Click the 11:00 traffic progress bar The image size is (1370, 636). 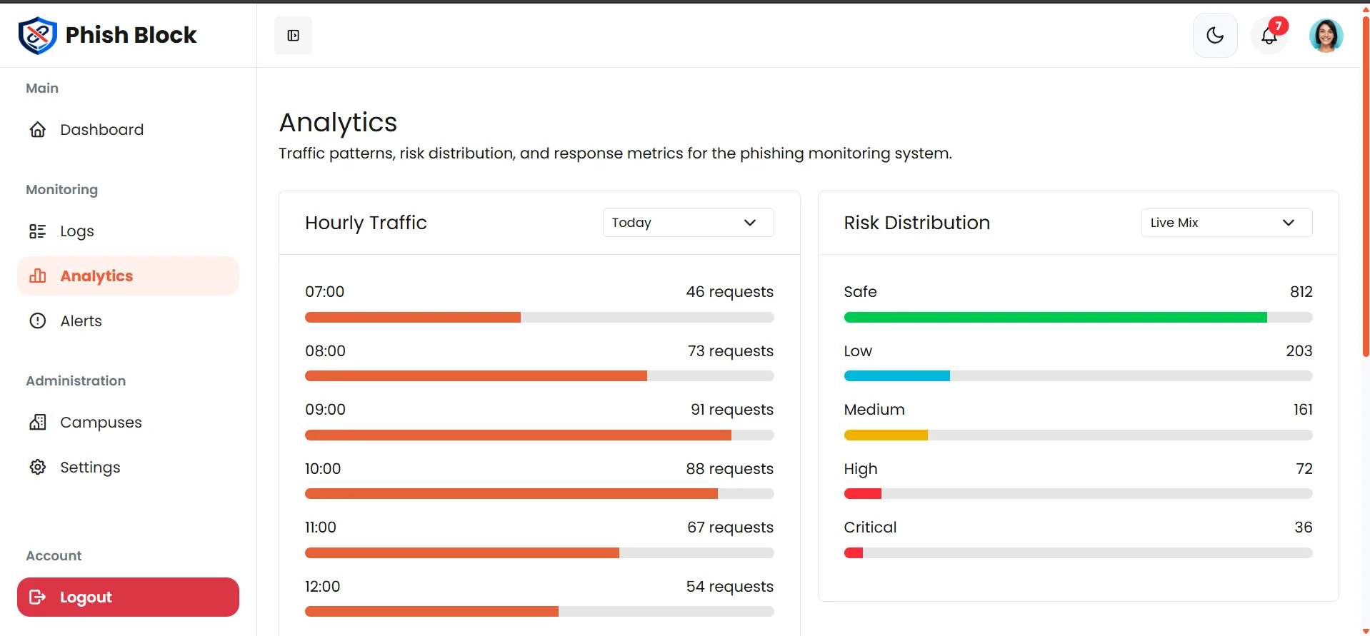coord(539,552)
